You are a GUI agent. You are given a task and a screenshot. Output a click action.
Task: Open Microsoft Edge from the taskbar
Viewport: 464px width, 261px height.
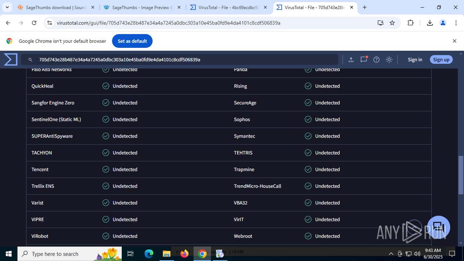coord(149,254)
